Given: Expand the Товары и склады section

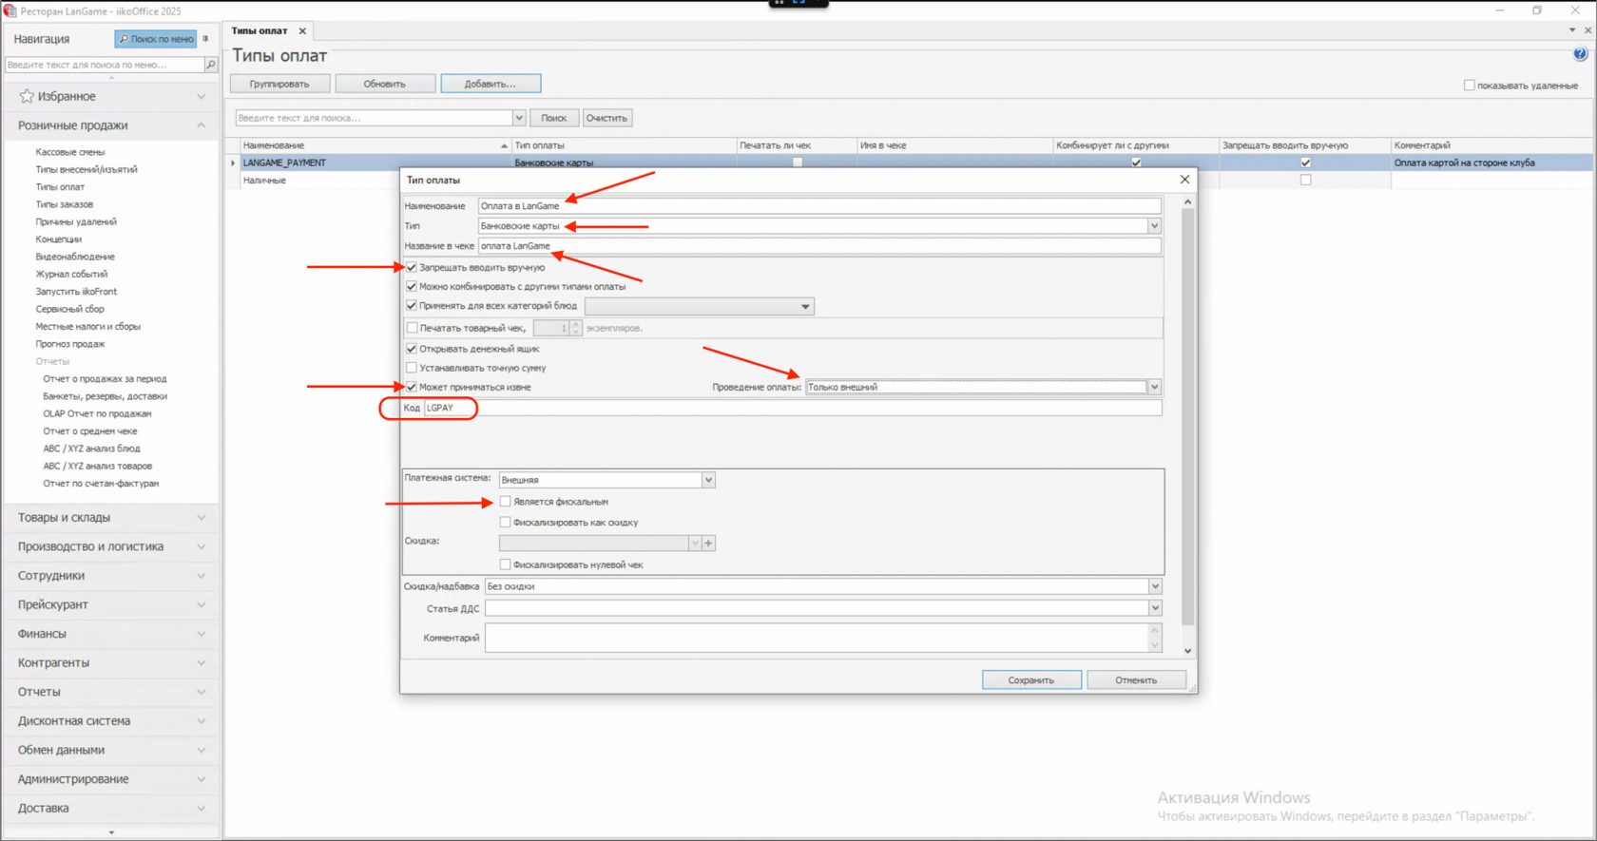Looking at the screenshot, I should [x=110, y=518].
